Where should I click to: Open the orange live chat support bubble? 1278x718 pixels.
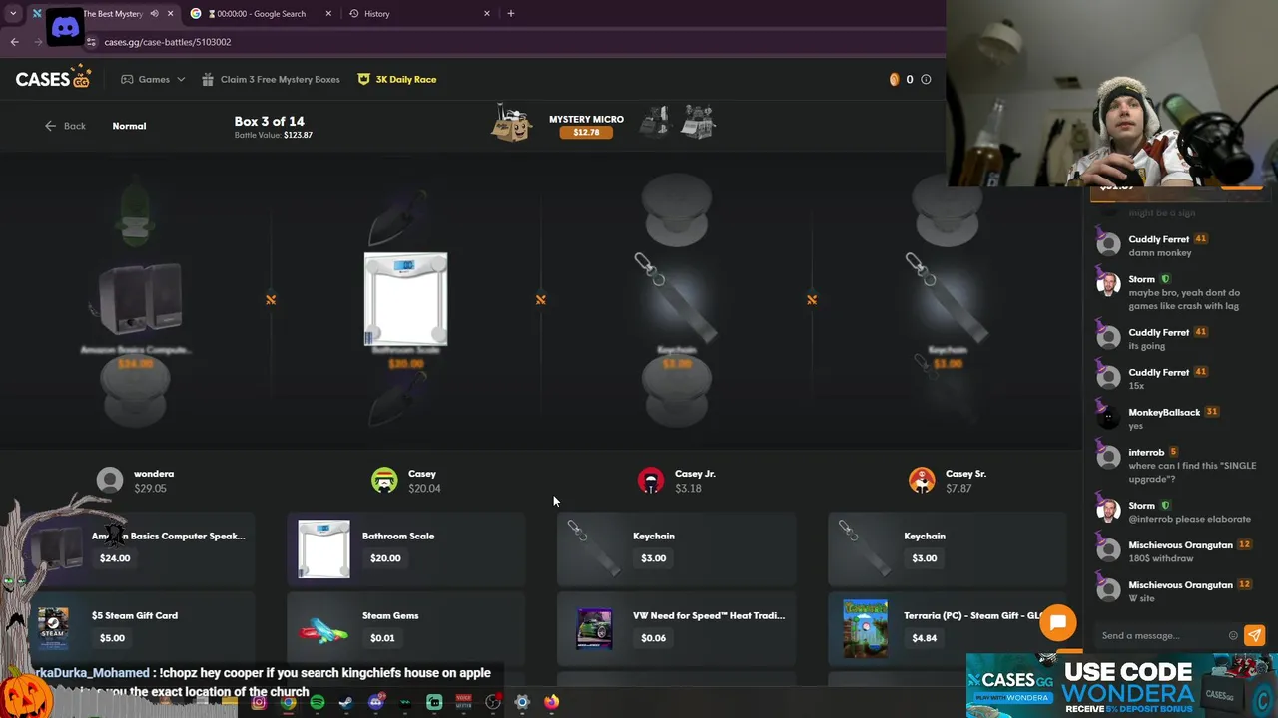(1057, 623)
